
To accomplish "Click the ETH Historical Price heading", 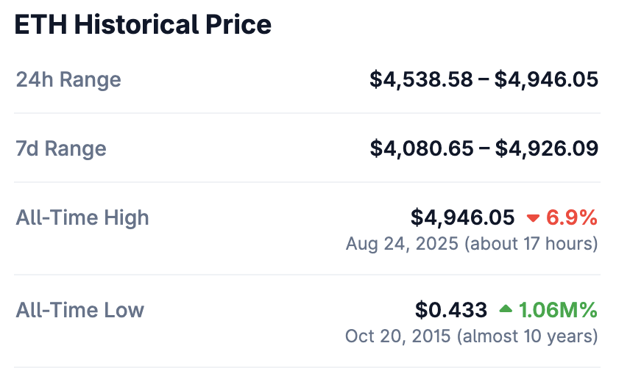I will pyautogui.click(x=143, y=25).
